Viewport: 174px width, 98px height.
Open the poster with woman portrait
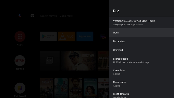point(90,88)
